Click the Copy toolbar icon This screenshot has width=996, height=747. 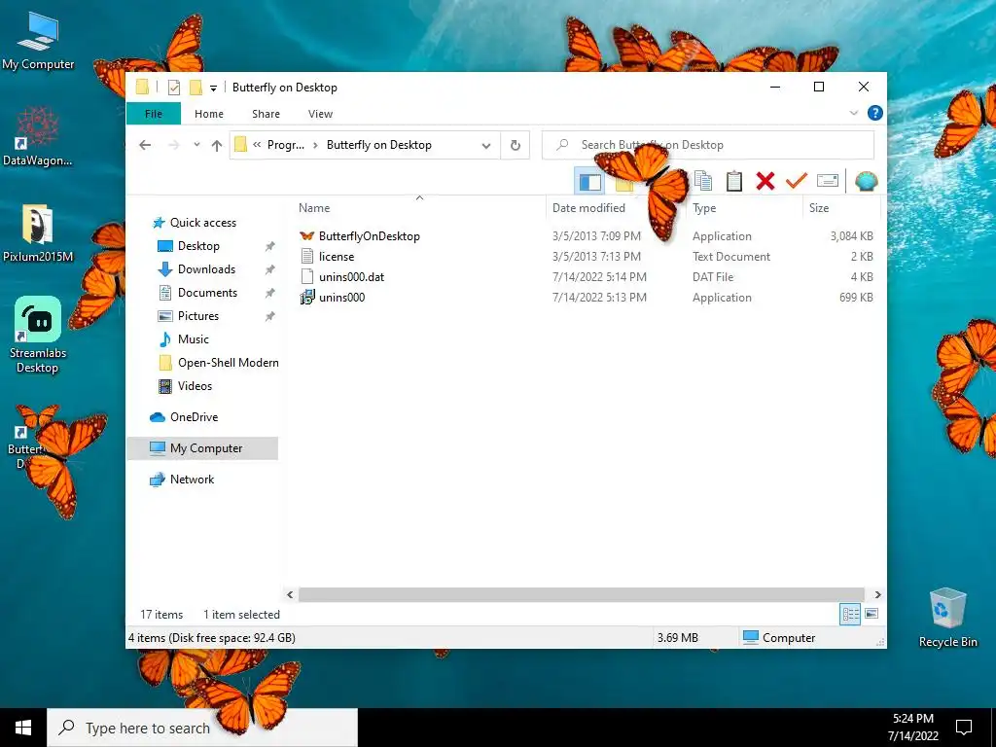pyautogui.click(x=702, y=181)
